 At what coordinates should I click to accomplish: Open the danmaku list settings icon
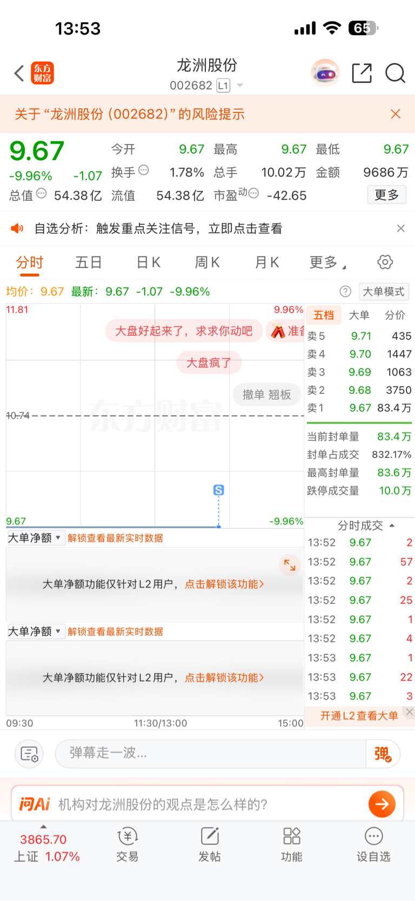29,753
